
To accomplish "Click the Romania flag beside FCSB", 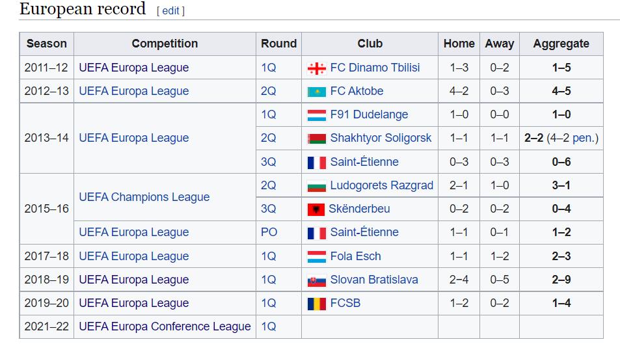I will point(317,304).
